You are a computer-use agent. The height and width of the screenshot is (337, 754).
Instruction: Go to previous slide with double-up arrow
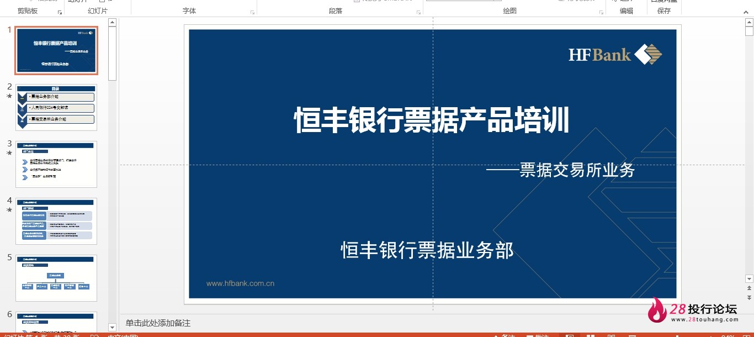pyautogui.click(x=749, y=288)
